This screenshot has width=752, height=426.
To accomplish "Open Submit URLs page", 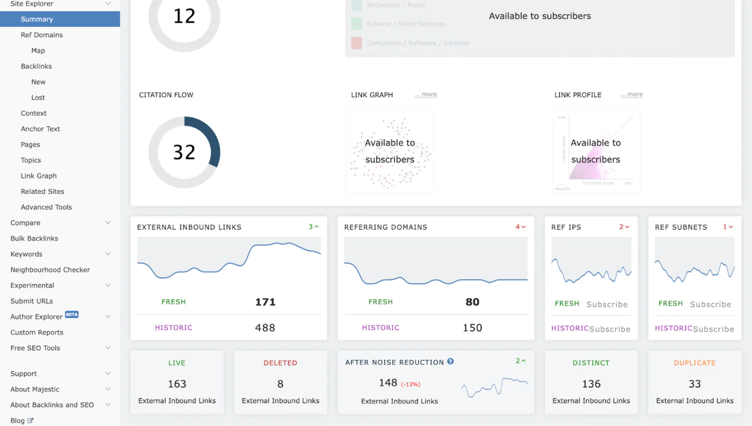I will click(31, 301).
